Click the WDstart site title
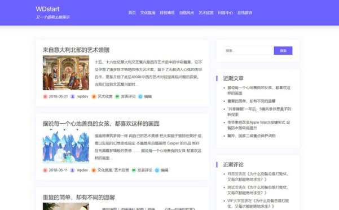Image resolution: width=339 pixels, height=210 pixels. 47,9
